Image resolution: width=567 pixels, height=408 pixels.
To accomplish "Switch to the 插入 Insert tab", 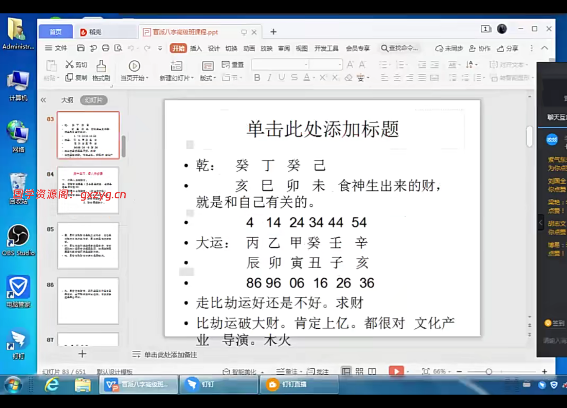I will pyautogui.click(x=196, y=48).
